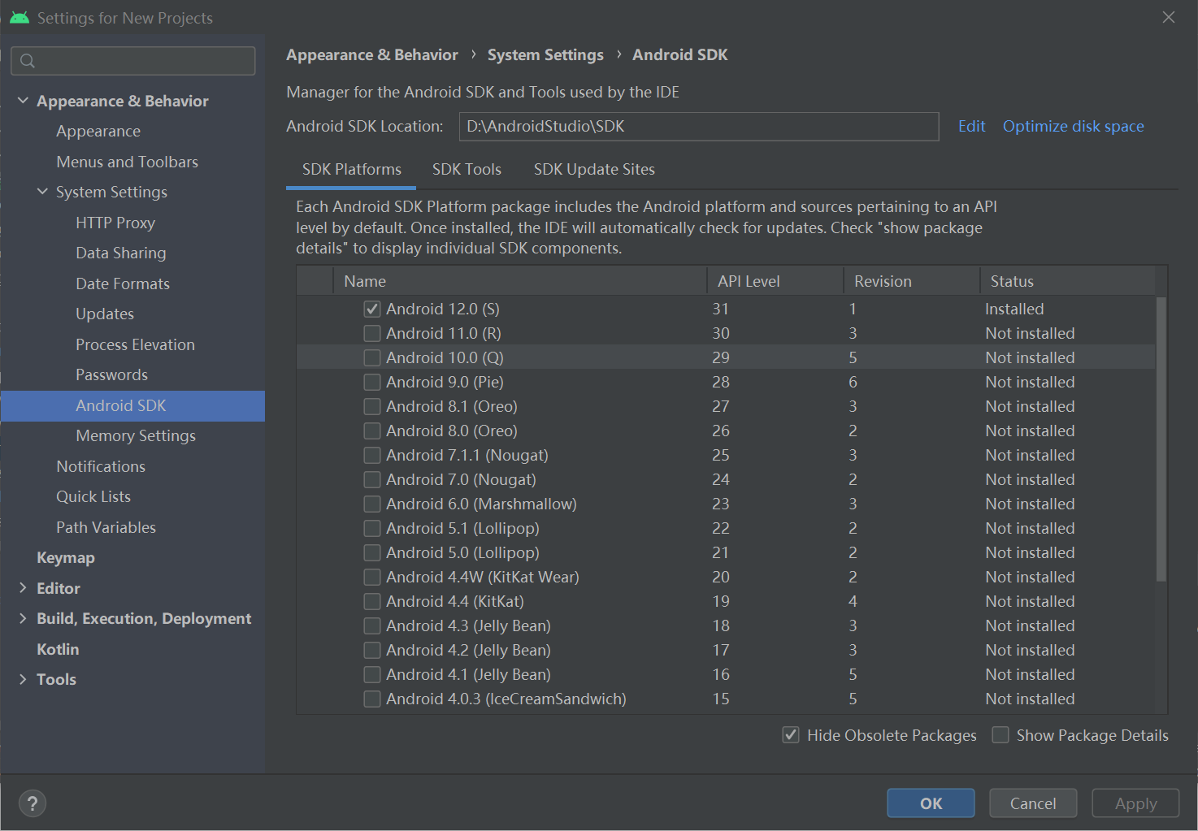Check Android 10.0 (Q) platform
This screenshot has width=1198, height=831.
372,357
